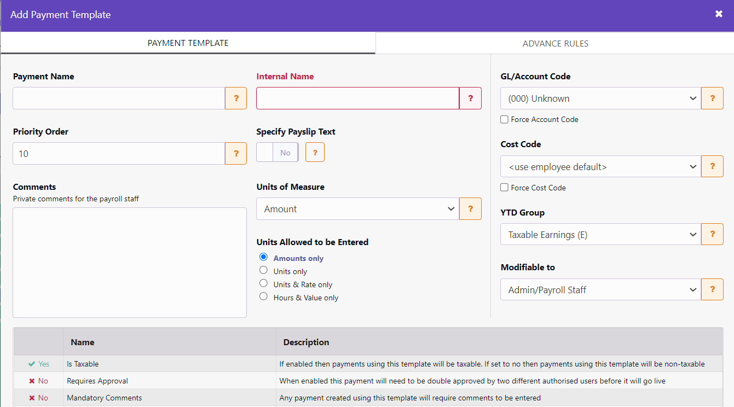Switch to the Advance Rules tab
The height and width of the screenshot is (407, 734).
555,43
